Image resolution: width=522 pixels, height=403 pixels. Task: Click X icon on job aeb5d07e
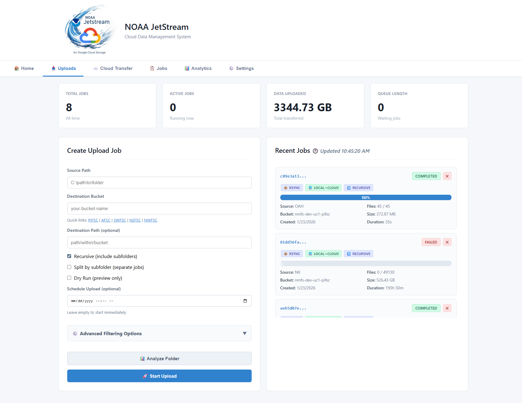[x=447, y=308]
